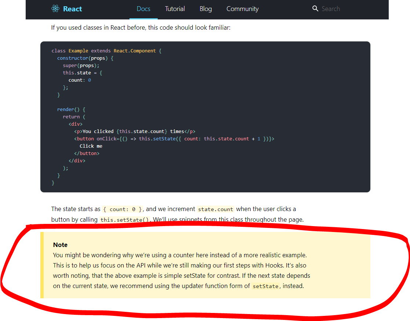The width and height of the screenshot is (410, 321).
Task: Click inline code 'this.setState()' in paragraph
Action: click(x=124, y=220)
